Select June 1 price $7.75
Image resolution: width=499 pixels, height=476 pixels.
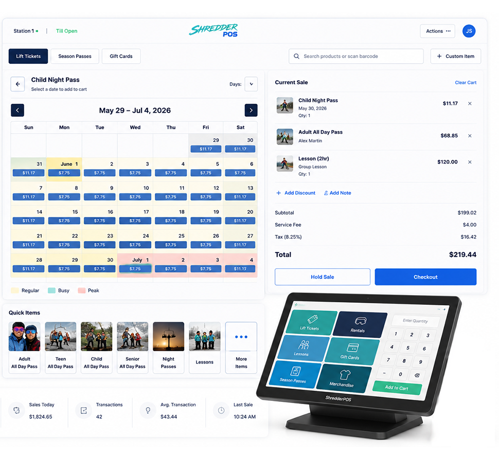coord(64,173)
